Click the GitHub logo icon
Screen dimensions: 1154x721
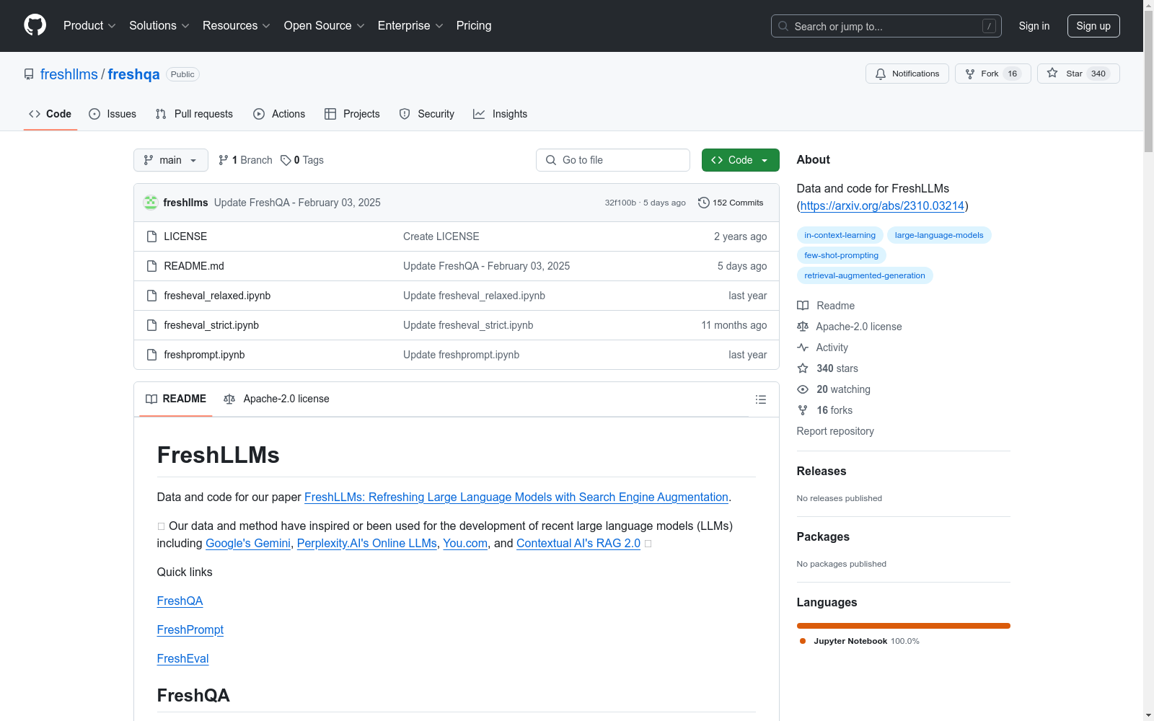(35, 25)
